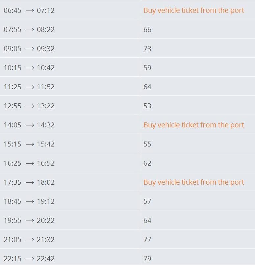Click 'Buy vehicle ticket from the port' for 17:35

point(194,182)
